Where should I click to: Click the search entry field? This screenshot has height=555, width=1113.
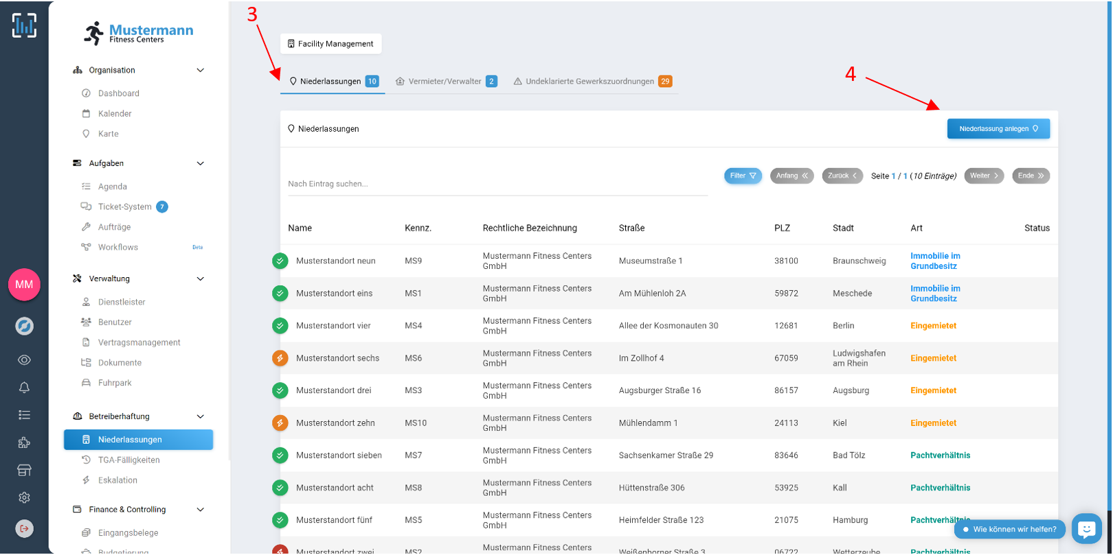click(x=497, y=184)
